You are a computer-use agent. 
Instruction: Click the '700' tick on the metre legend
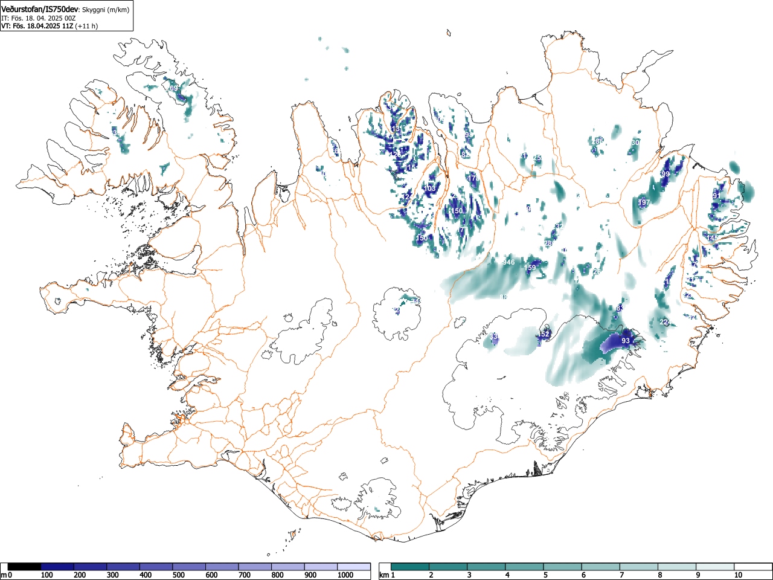pos(245,575)
